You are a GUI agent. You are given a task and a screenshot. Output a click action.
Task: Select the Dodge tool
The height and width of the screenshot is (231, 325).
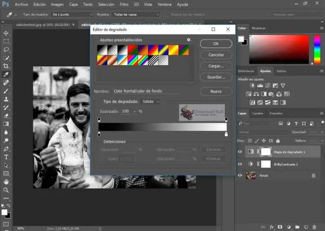(x=6, y=141)
